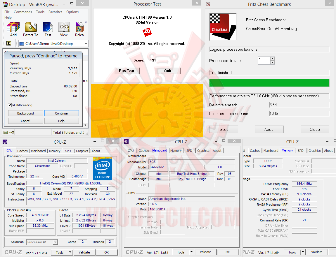Click the Add icon in WinRAR toolbar

13,29
